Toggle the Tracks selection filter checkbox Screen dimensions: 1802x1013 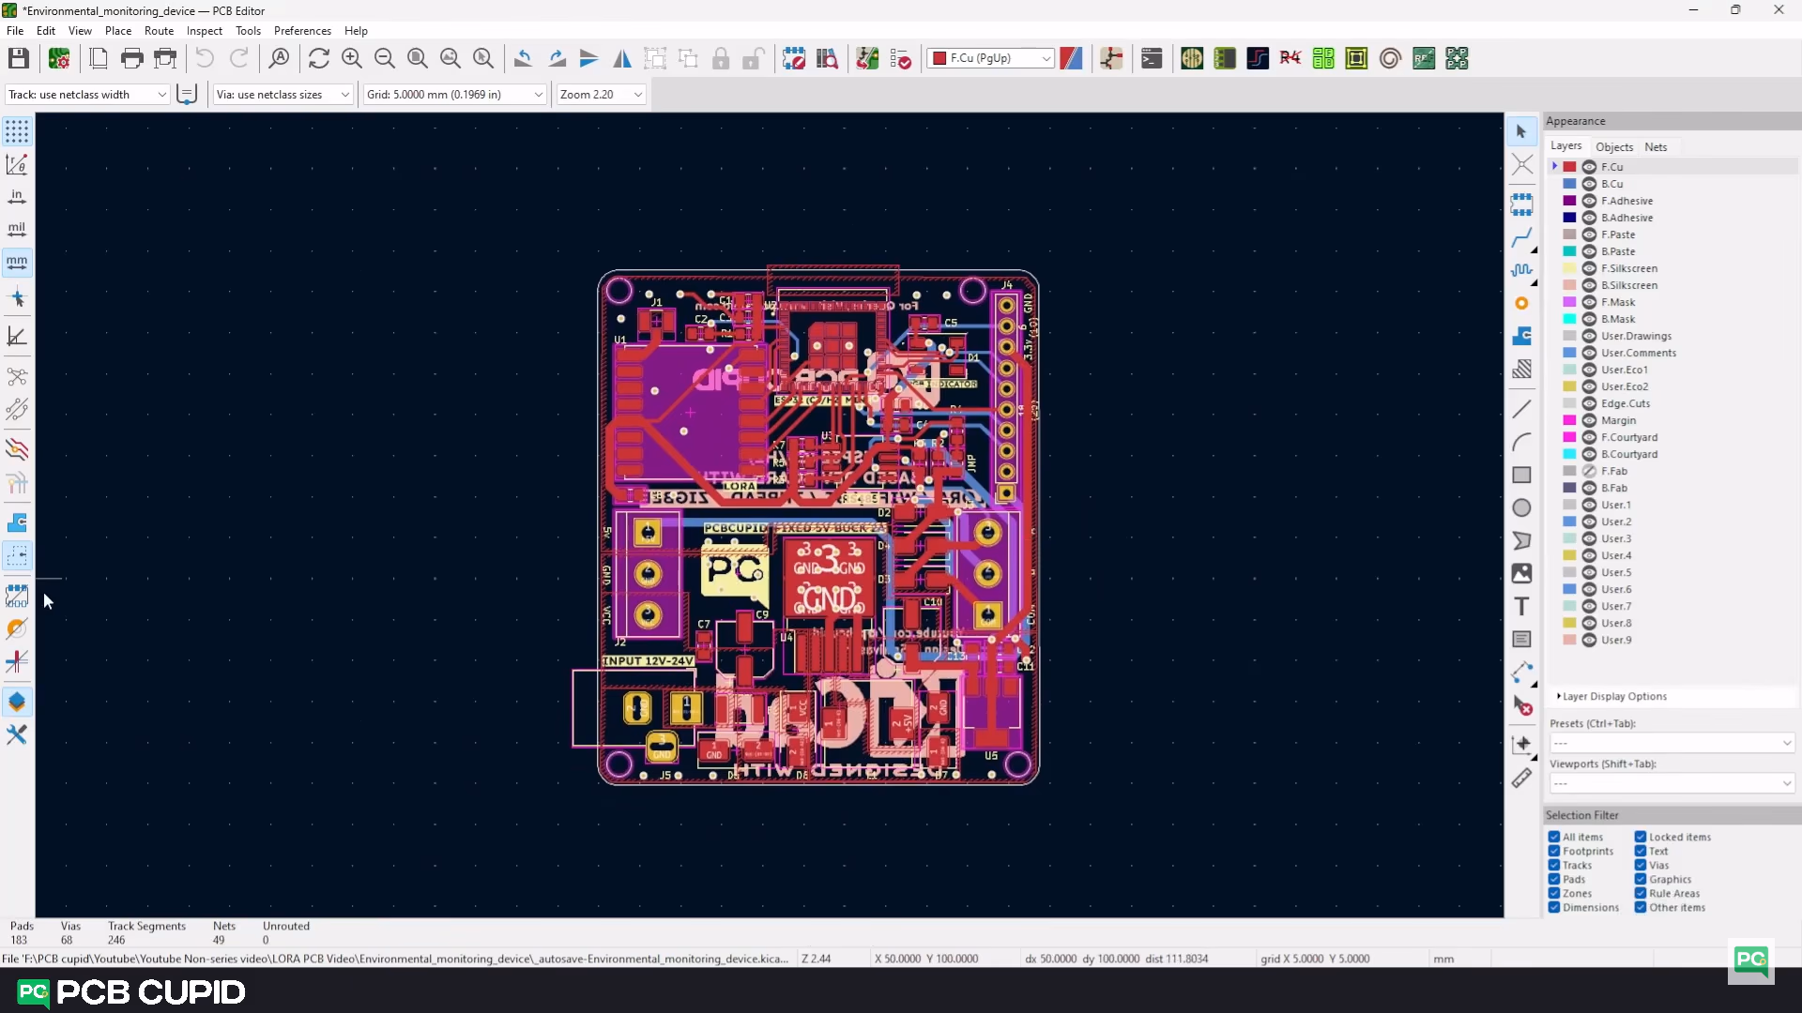(x=1554, y=865)
